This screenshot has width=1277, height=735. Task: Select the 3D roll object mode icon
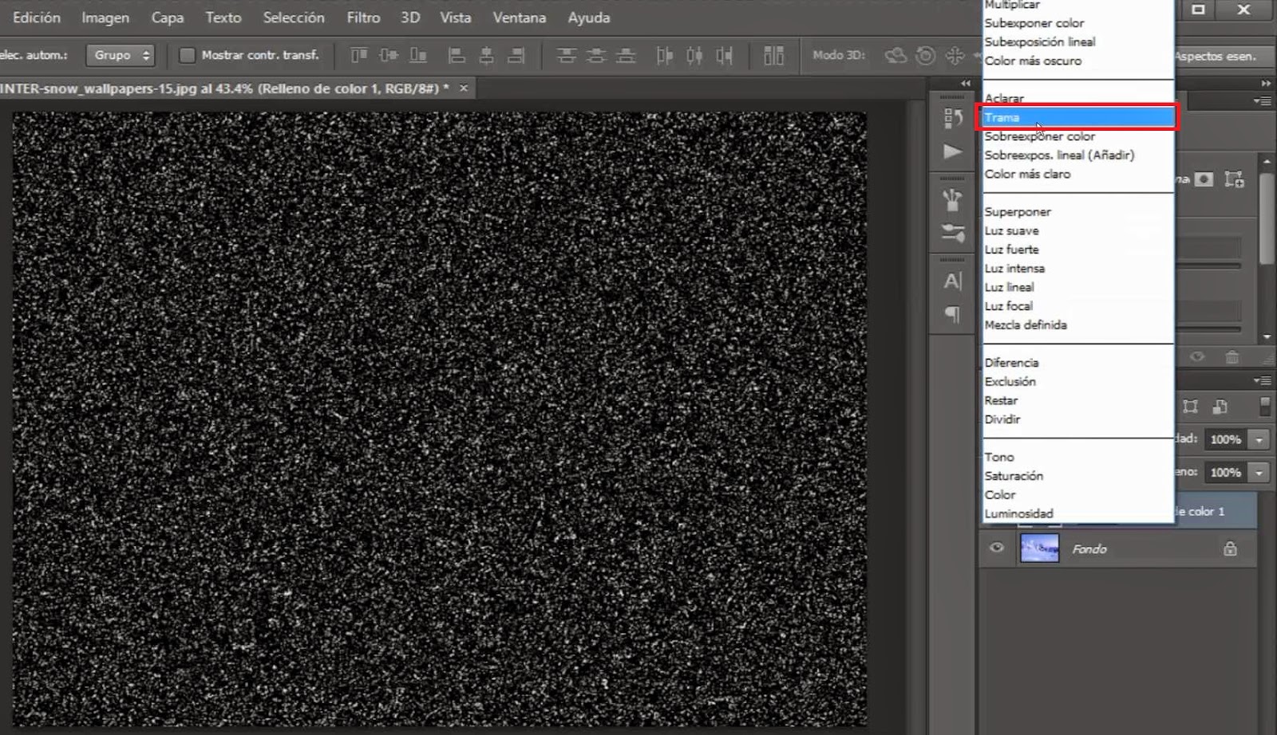926,55
